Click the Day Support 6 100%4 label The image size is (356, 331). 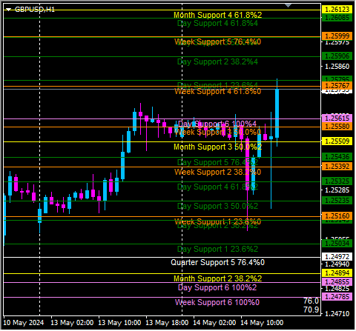[x=217, y=124]
